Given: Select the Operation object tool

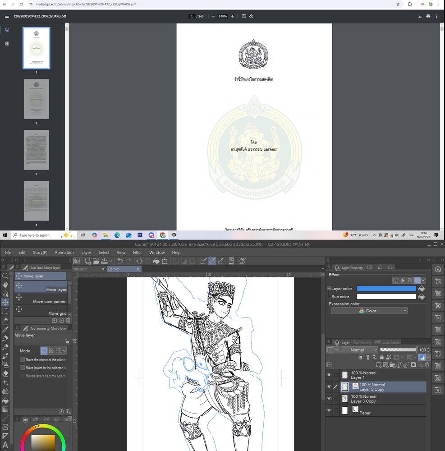Looking at the screenshot, I should click(5, 294).
